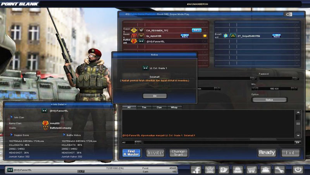Open the clan emblem icon in bottom toolbar
The height and width of the screenshot is (175, 310).
[x=210, y=170]
